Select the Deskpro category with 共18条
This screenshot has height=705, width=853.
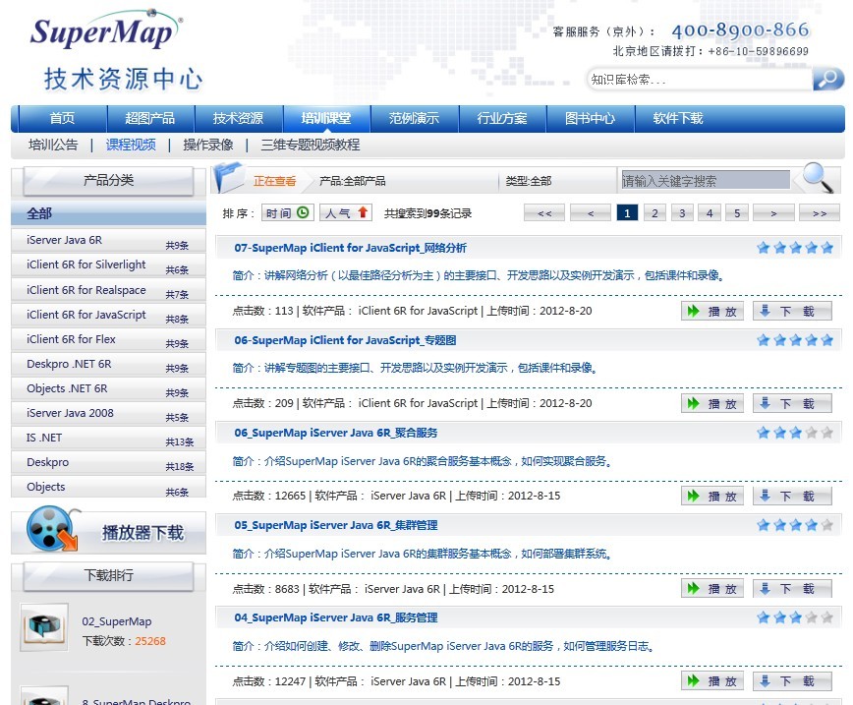click(109, 462)
